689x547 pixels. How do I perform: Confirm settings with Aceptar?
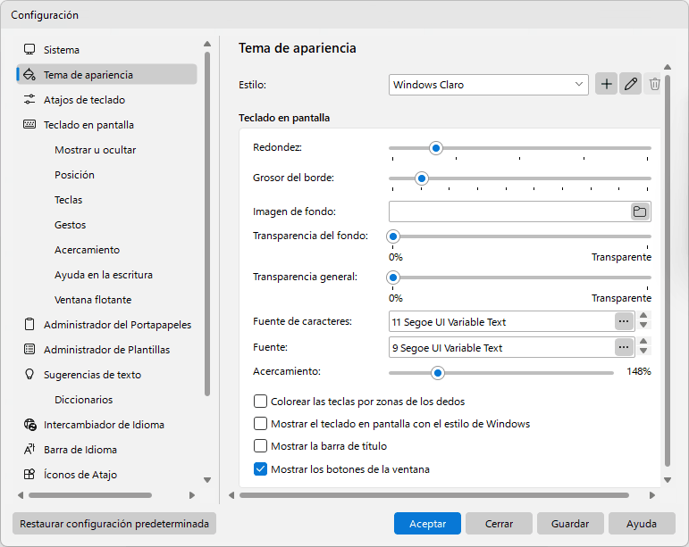point(427,523)
